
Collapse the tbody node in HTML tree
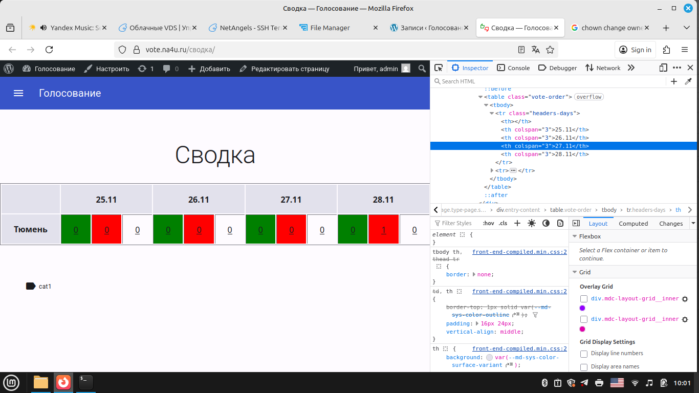486,105
